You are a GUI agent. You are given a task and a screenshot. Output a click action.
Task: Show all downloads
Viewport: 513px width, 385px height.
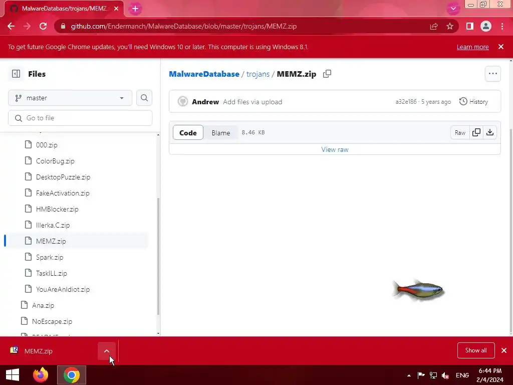(476, 350)
